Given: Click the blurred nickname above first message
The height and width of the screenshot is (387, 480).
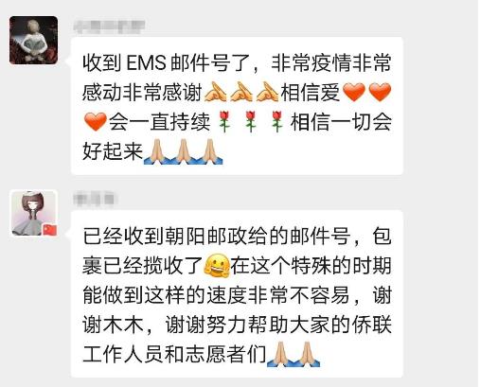Looking at the screenshot, I should tap(109, 26).
